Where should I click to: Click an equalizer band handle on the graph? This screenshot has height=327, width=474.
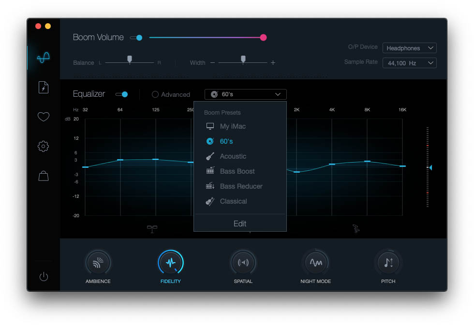[121, 159]
